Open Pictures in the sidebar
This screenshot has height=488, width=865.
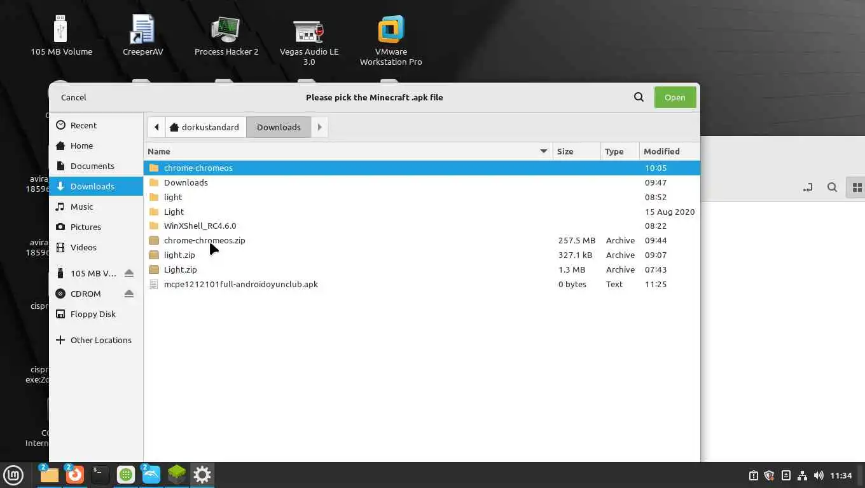click(96, 227)
